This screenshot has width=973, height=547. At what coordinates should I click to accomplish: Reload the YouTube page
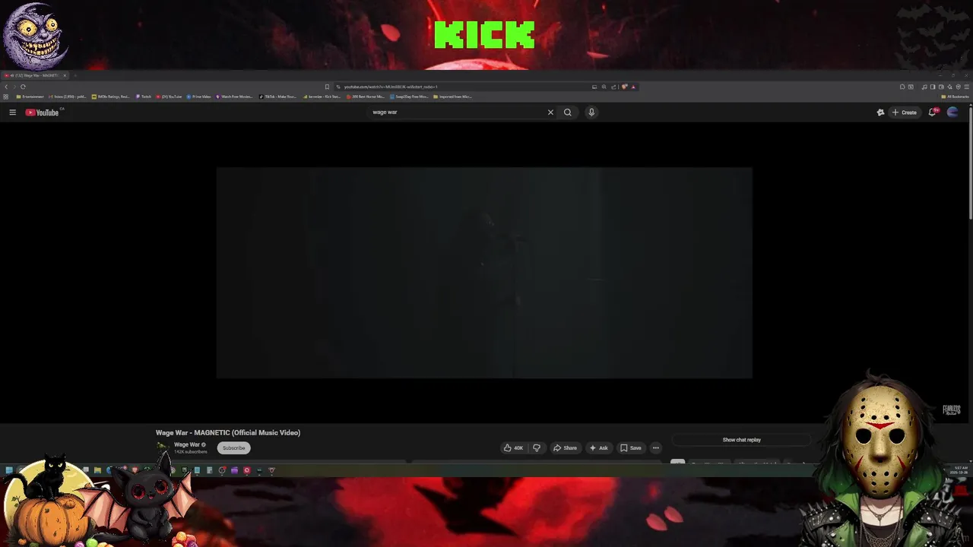coord(23,87)
